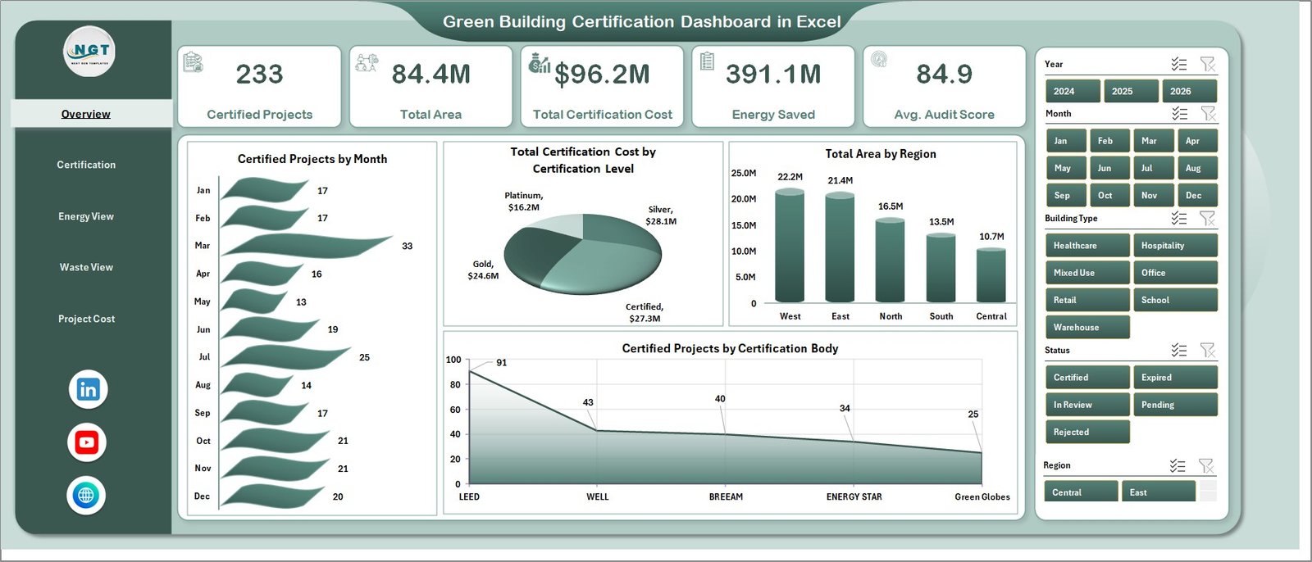Filter by Mixed Use building type
Screen dimensions: 1312x562
coord(1087,273)
